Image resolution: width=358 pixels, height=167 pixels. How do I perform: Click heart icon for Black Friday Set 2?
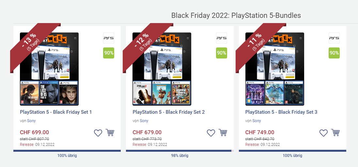pyautogui.click(x=211, y=133)
